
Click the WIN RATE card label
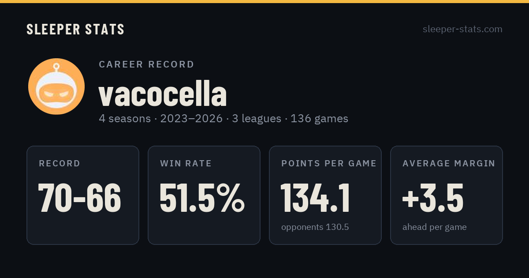pyautogui.click(x=186, y=164)
